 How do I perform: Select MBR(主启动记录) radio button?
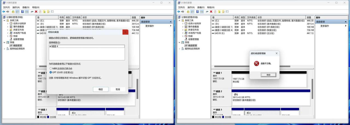click(51, 68)
